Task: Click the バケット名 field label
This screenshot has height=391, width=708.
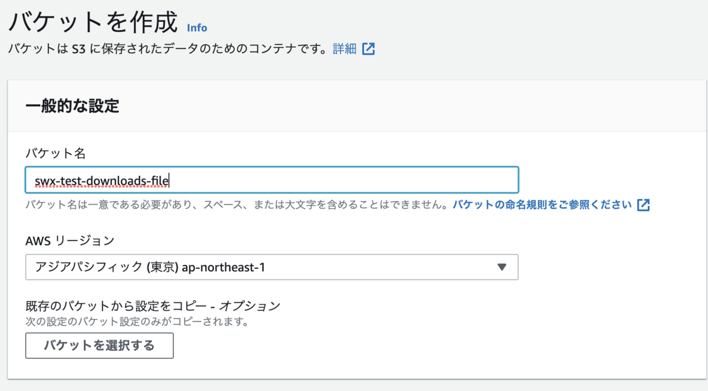Action: [55, 153]
